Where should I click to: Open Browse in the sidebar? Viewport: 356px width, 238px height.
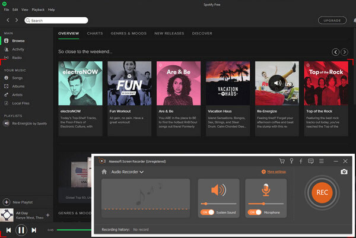coord(18,41)
